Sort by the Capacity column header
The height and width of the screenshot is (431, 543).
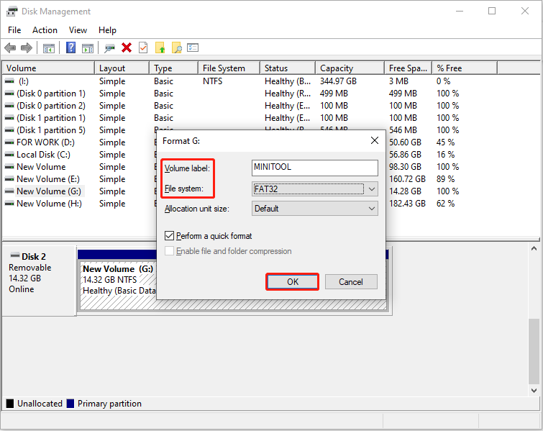click(x=350, y=68)
